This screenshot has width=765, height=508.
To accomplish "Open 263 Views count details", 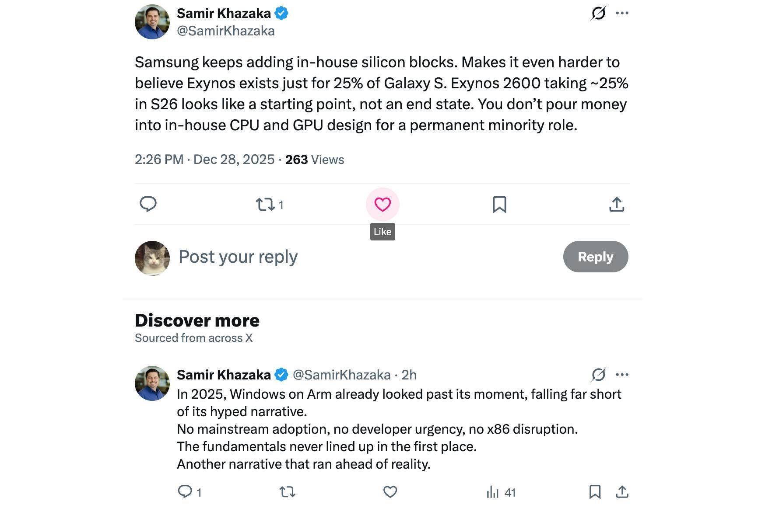I will click(314, 160).
